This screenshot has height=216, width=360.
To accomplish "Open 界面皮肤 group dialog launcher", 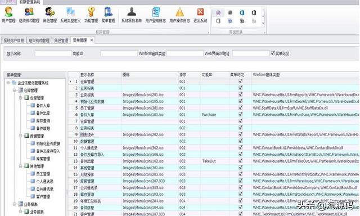I will 264,33.
